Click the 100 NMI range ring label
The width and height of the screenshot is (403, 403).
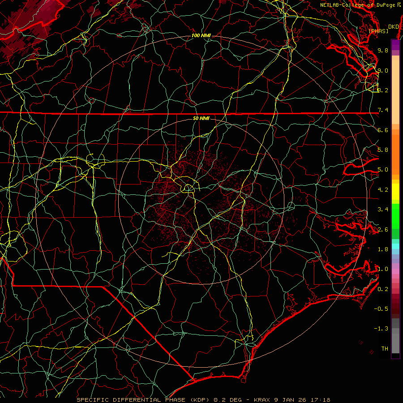[201, 35]
